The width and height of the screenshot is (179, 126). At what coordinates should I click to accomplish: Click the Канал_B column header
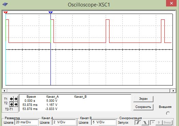[x=80, y=97]
